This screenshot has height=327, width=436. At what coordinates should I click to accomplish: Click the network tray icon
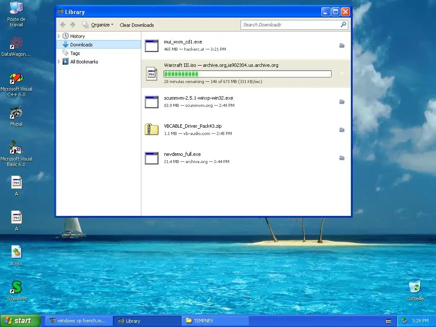pyautogui.click(x=404, y=321)
